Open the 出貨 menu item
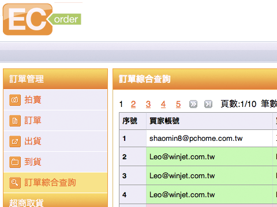Image resolution: width=277 pixels, height=207 pixels. (55, 141)
